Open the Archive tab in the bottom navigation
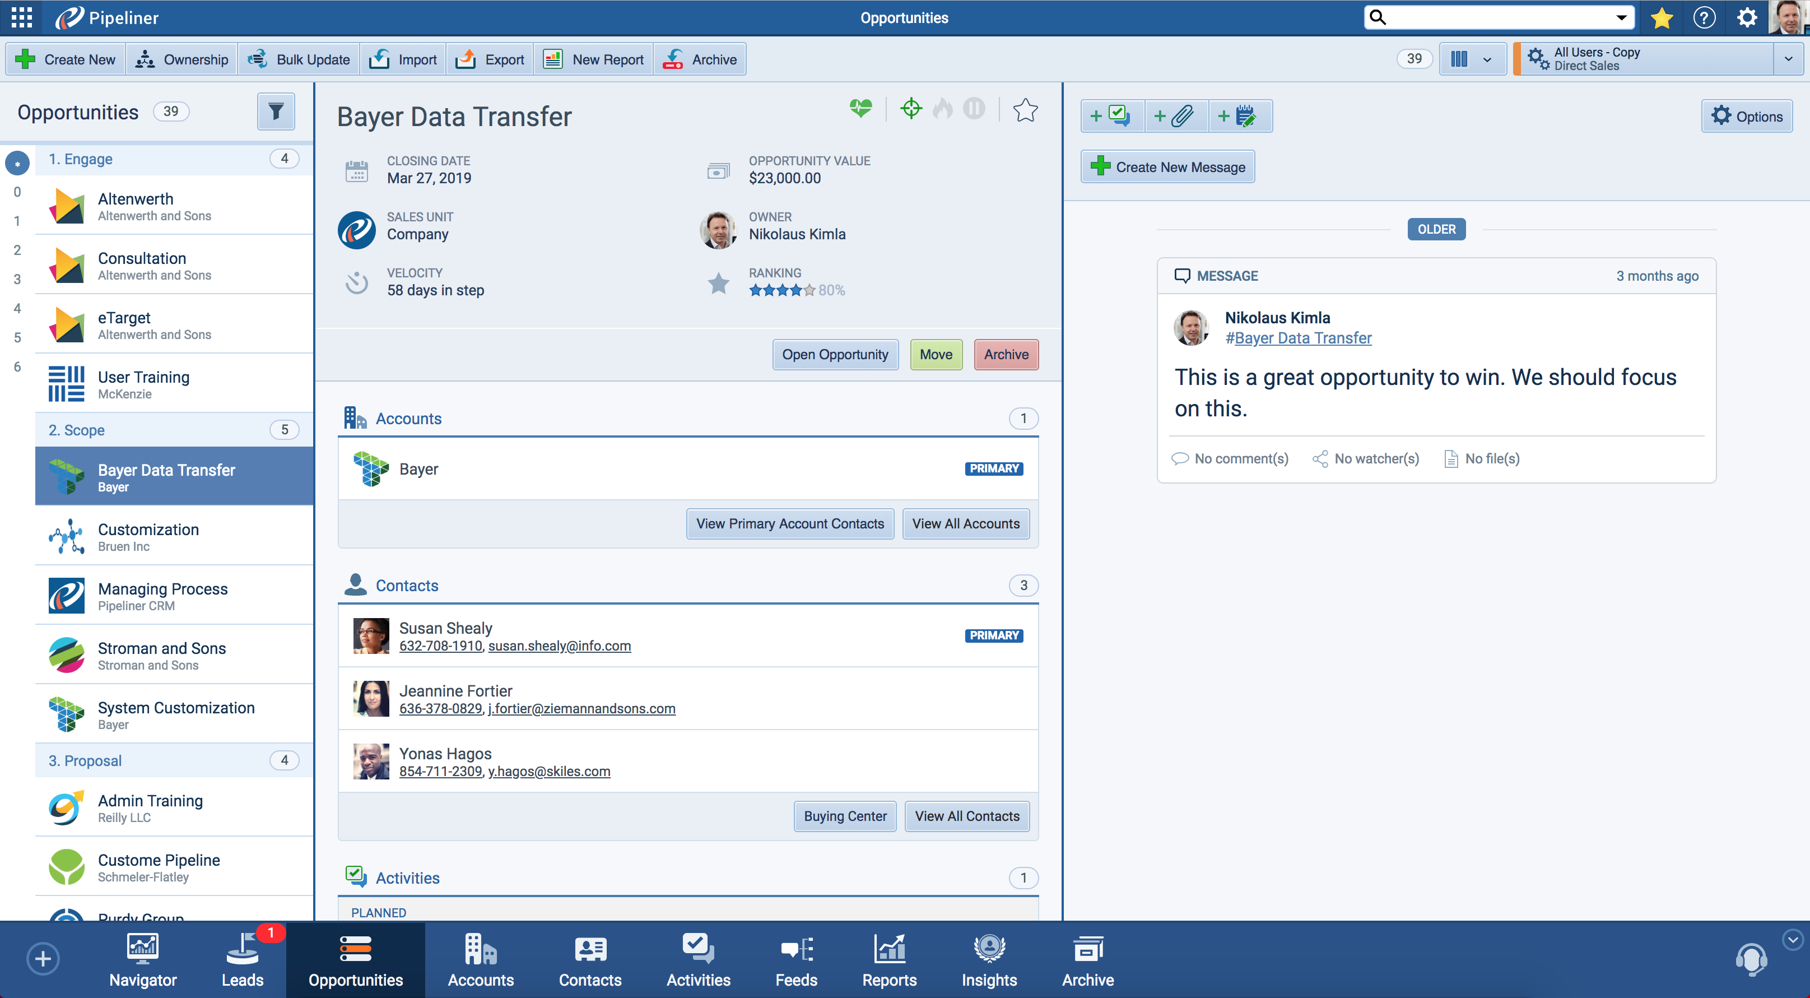1810x998 pixels. (x=1087, y=960)
